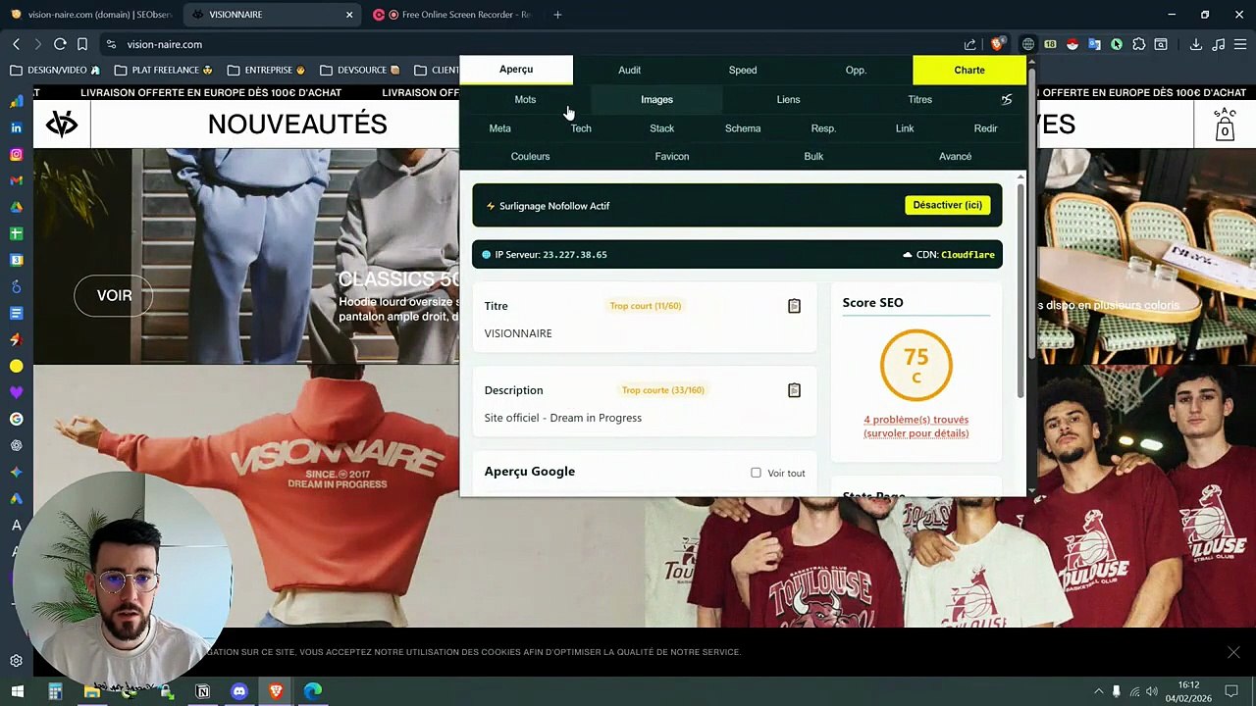Click the theme toggle icon beside Titres
1256x706 pixels.
point(1006,99)
